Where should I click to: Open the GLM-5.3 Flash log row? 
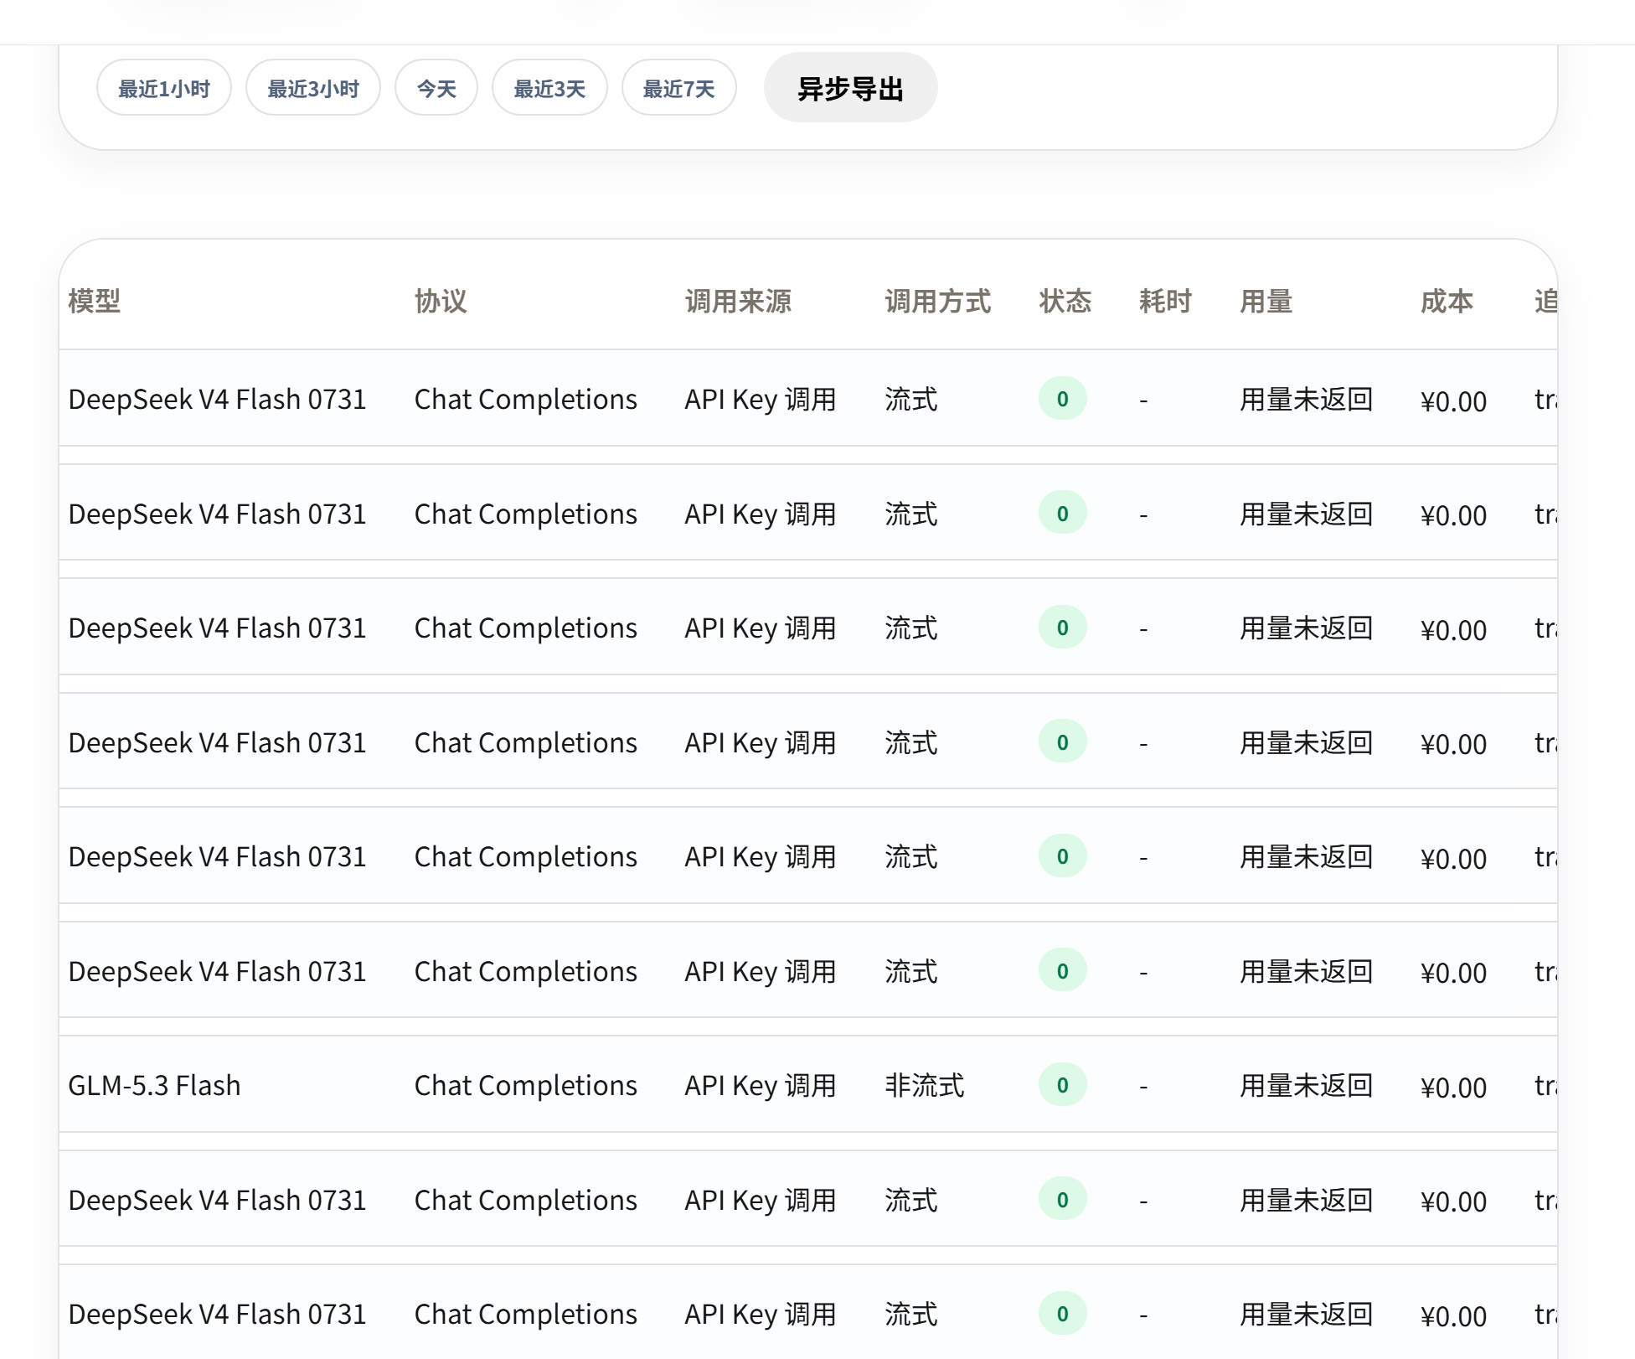[x=808, y=1085]
